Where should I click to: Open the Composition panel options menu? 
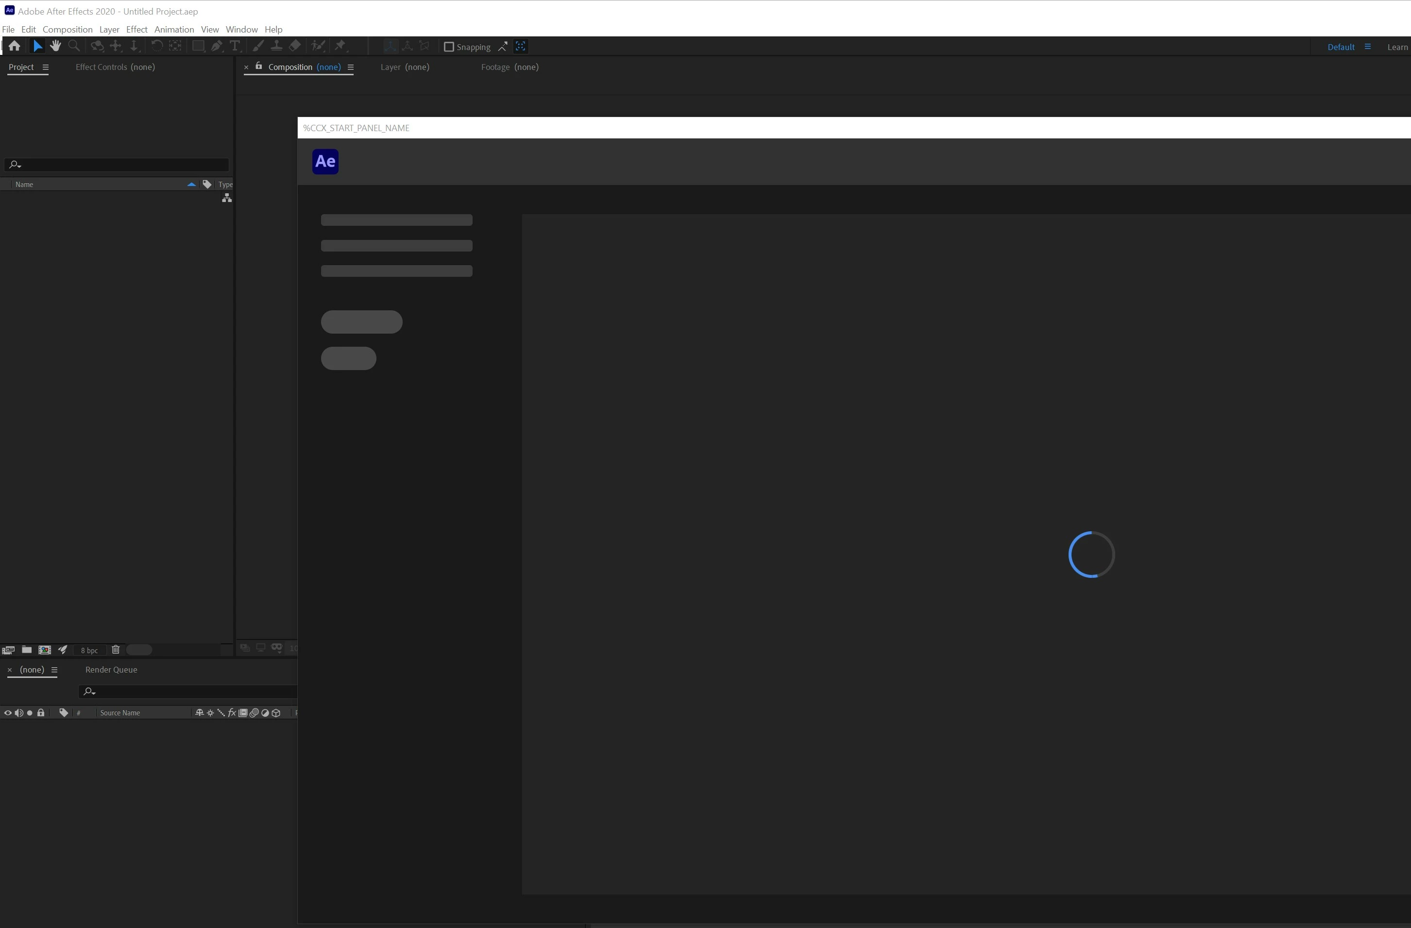(x=350, y=67)
